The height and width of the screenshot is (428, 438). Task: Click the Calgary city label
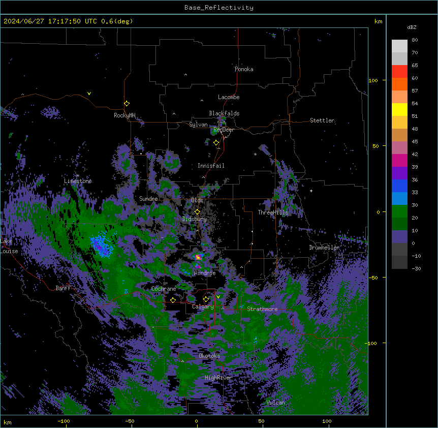(203, 307)
